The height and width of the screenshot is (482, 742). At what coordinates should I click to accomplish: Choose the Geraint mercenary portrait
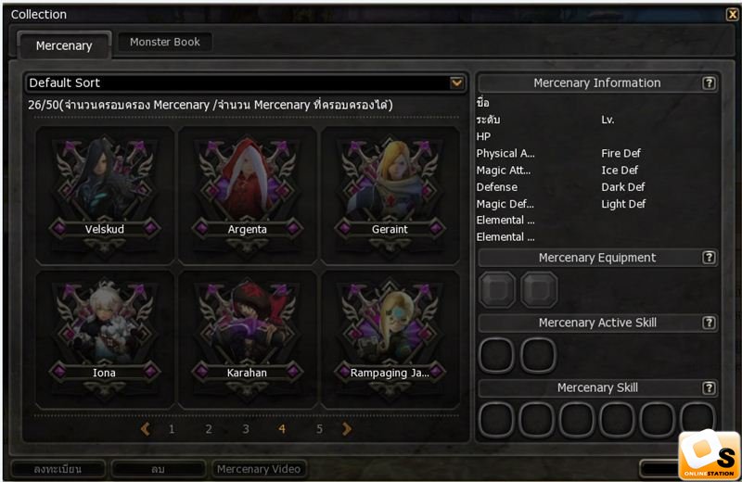(390, 195)
